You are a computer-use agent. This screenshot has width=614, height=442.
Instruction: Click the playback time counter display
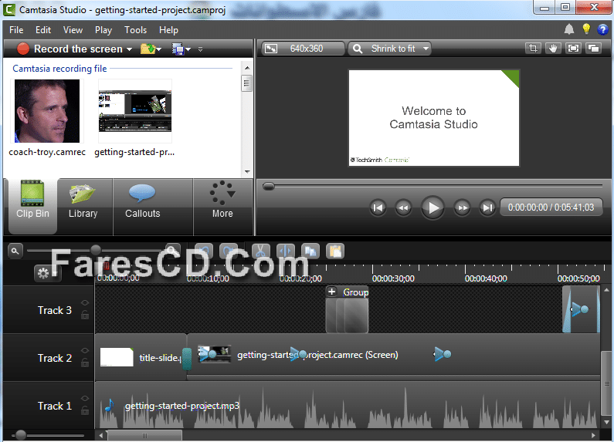click(x=551, y=208)
